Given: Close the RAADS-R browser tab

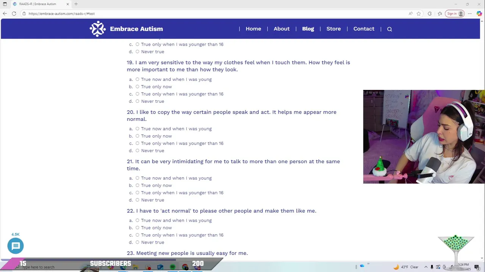Looking at the screenshot, I should (67, 4).
